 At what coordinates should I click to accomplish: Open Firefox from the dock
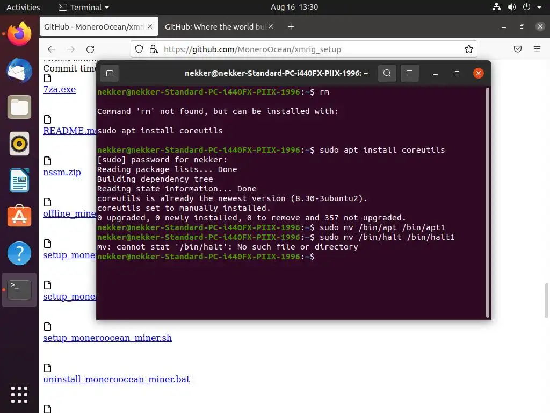(x=19, y=34)
